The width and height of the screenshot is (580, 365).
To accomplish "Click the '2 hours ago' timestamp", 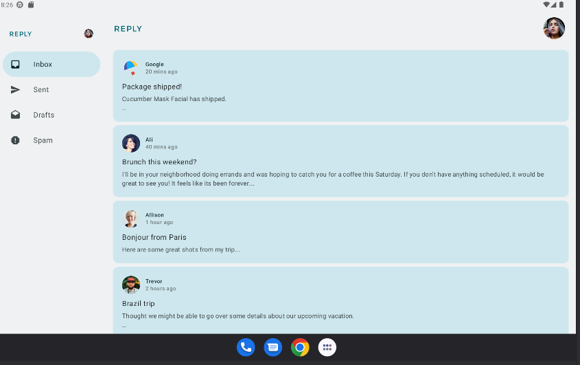I will (x=161, y=288).
